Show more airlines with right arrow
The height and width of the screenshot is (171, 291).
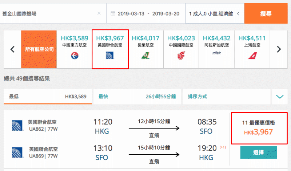coord(279,49)
